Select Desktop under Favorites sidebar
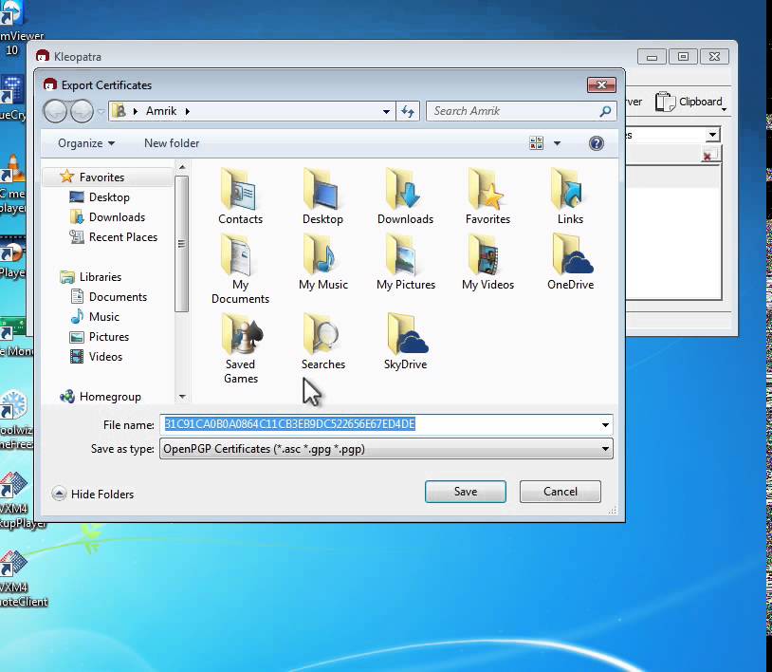772x672 pixels. click(109, 197)
